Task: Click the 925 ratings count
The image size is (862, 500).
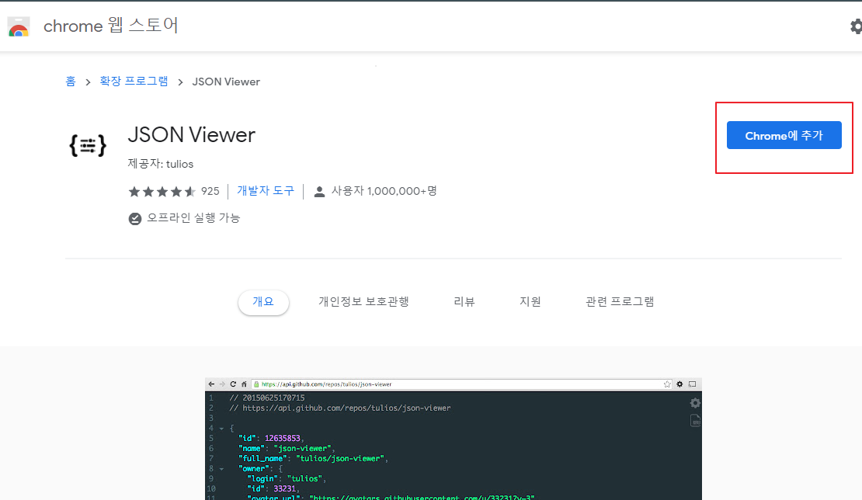Action: click(x=210, y=191)
